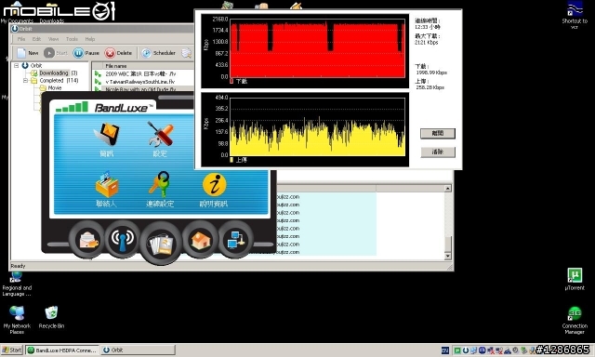
Task: Click the lower clear button in traffic monitor
Action: (438, 152)
